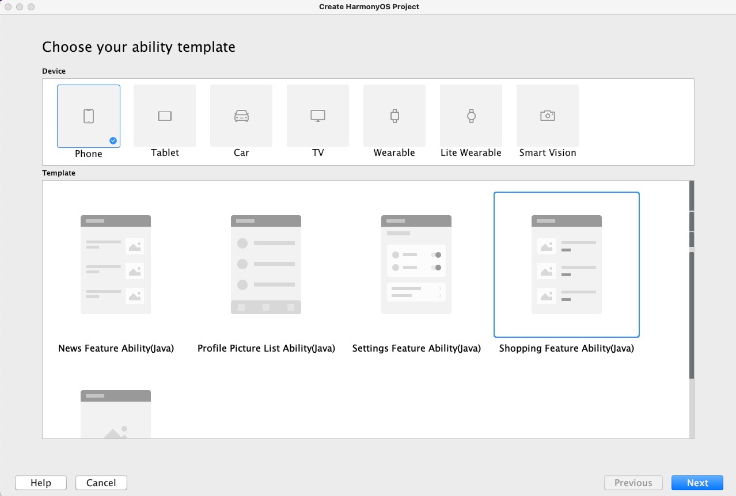Click the 'Phone' device label
This screenshot has width=736, height=496.
coord(89,154)
